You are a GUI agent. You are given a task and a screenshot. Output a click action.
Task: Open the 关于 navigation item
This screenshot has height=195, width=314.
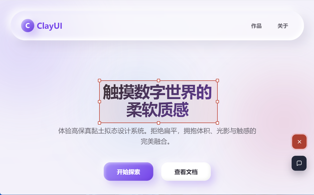click(x=283, y=26)
